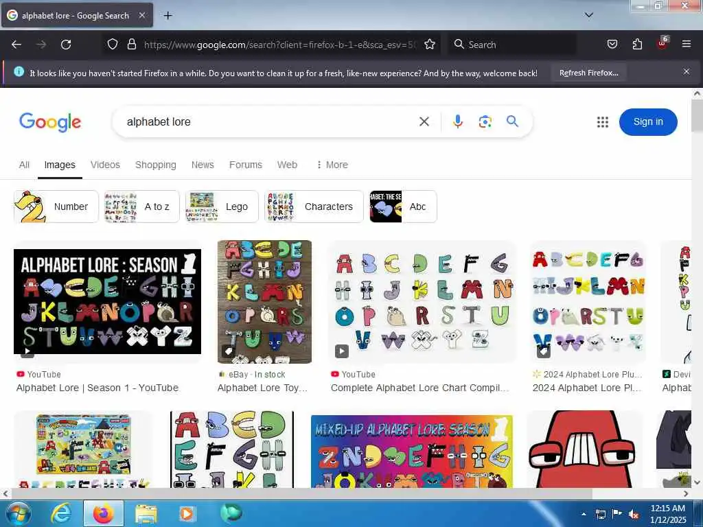Select the Characters filter chip

pyautogui.click(x=314, y=207)
